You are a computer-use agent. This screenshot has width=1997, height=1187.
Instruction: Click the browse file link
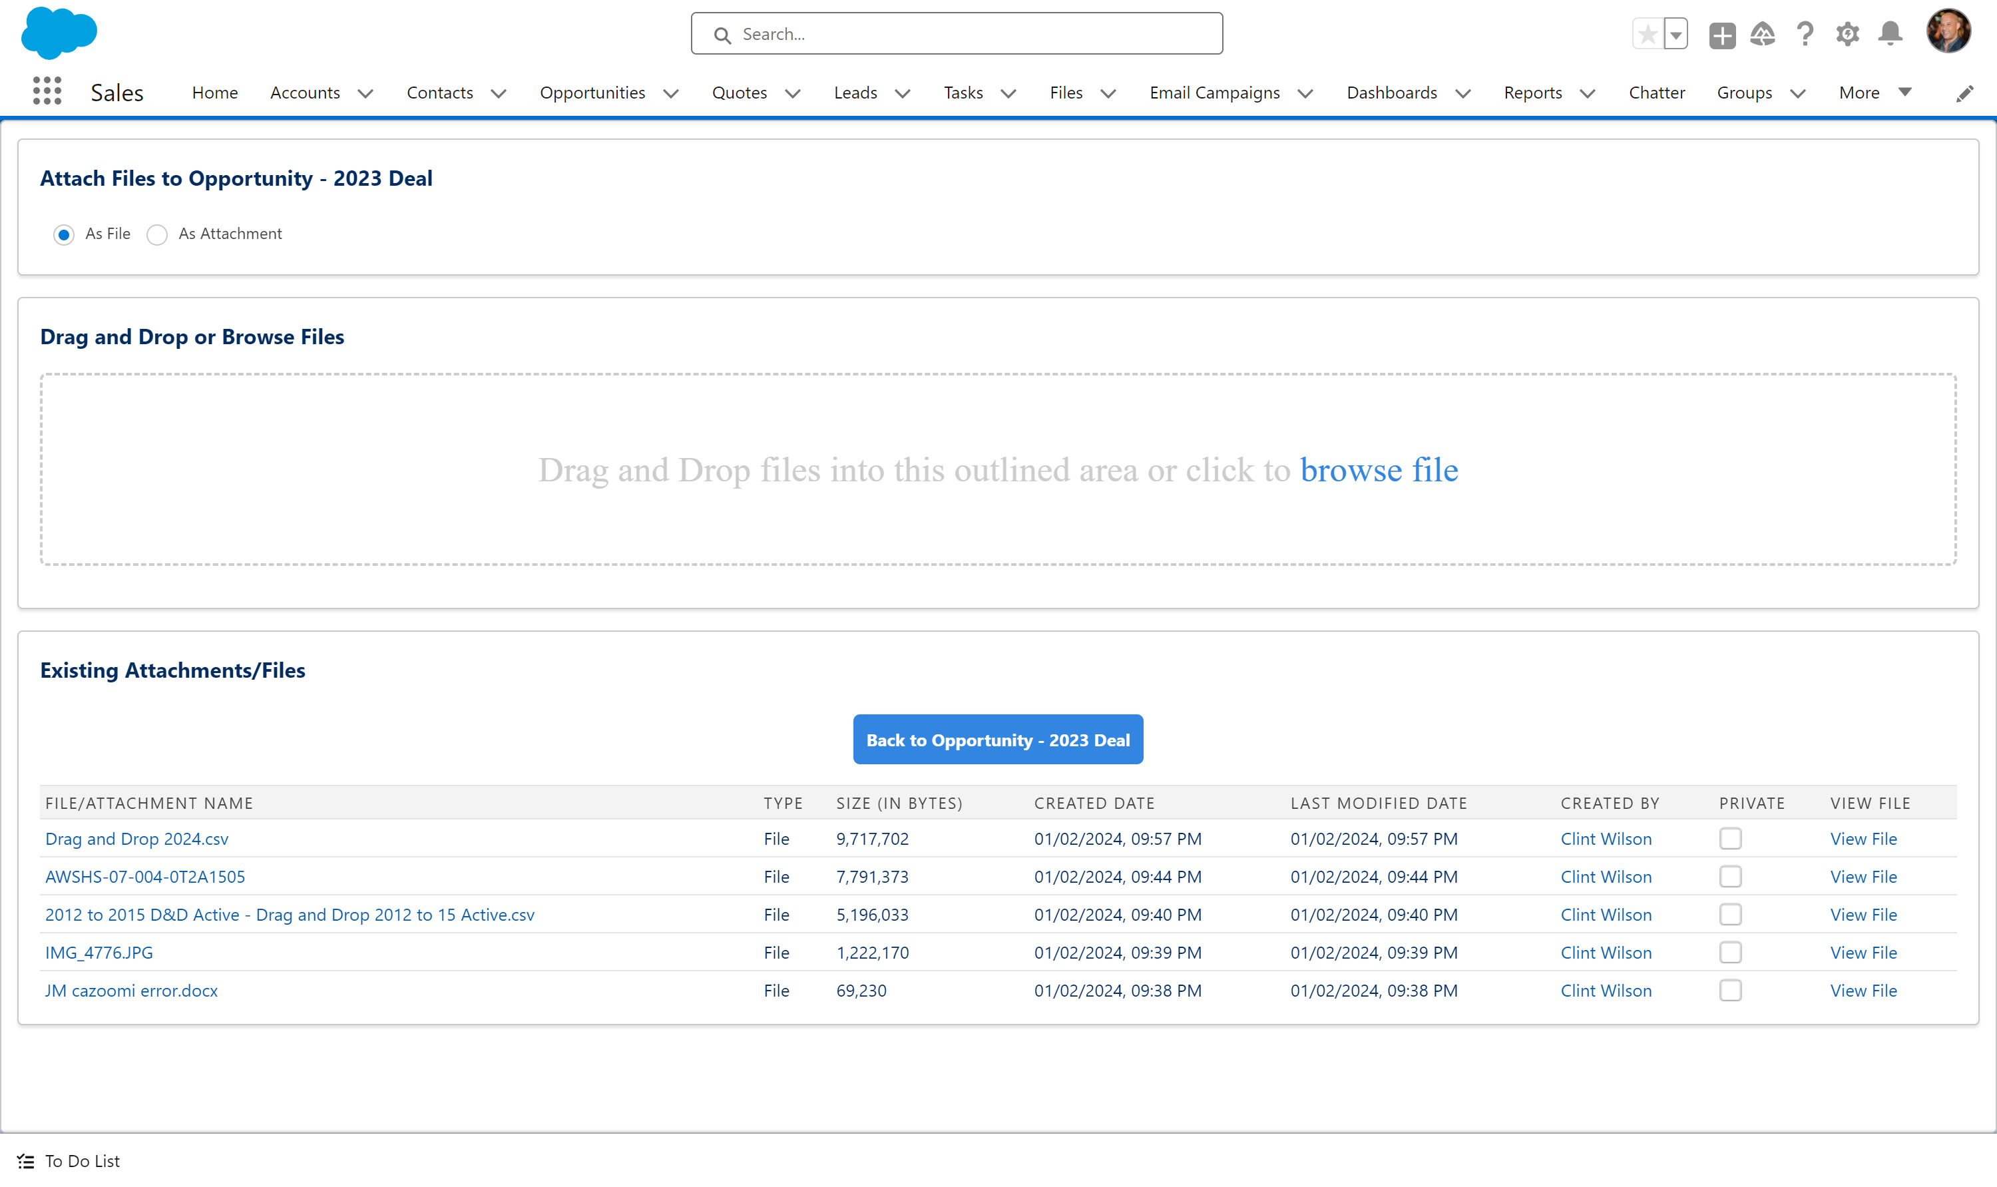(x=1379, y=470)
